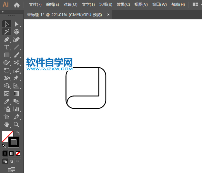Select the Lasso tool
The height and width of the screenshot is (173, 202).
16,32
